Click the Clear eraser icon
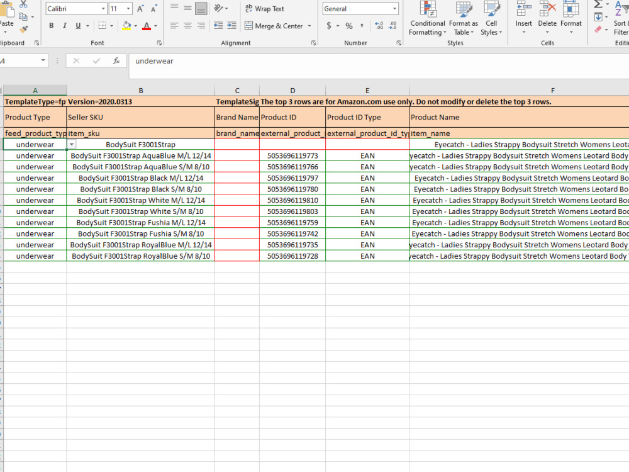Image resolution: width=629 pixels, height=472 pixels. coord(598,30)
